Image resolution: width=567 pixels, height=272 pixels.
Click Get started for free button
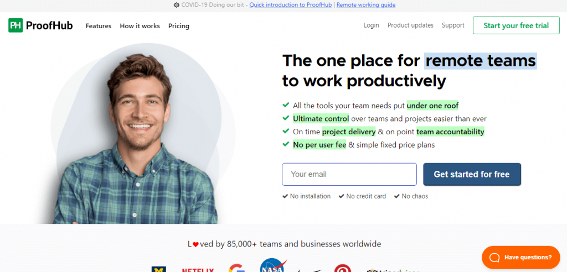coord(472,175)
